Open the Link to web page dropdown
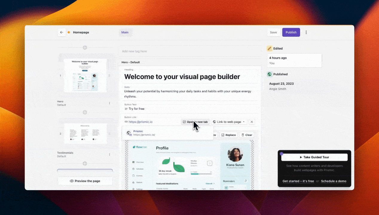This screenshot has height=215, width=379. point(229,122)
